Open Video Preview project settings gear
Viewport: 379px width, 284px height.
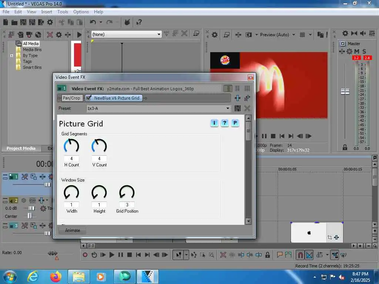[x=215, y=35]
